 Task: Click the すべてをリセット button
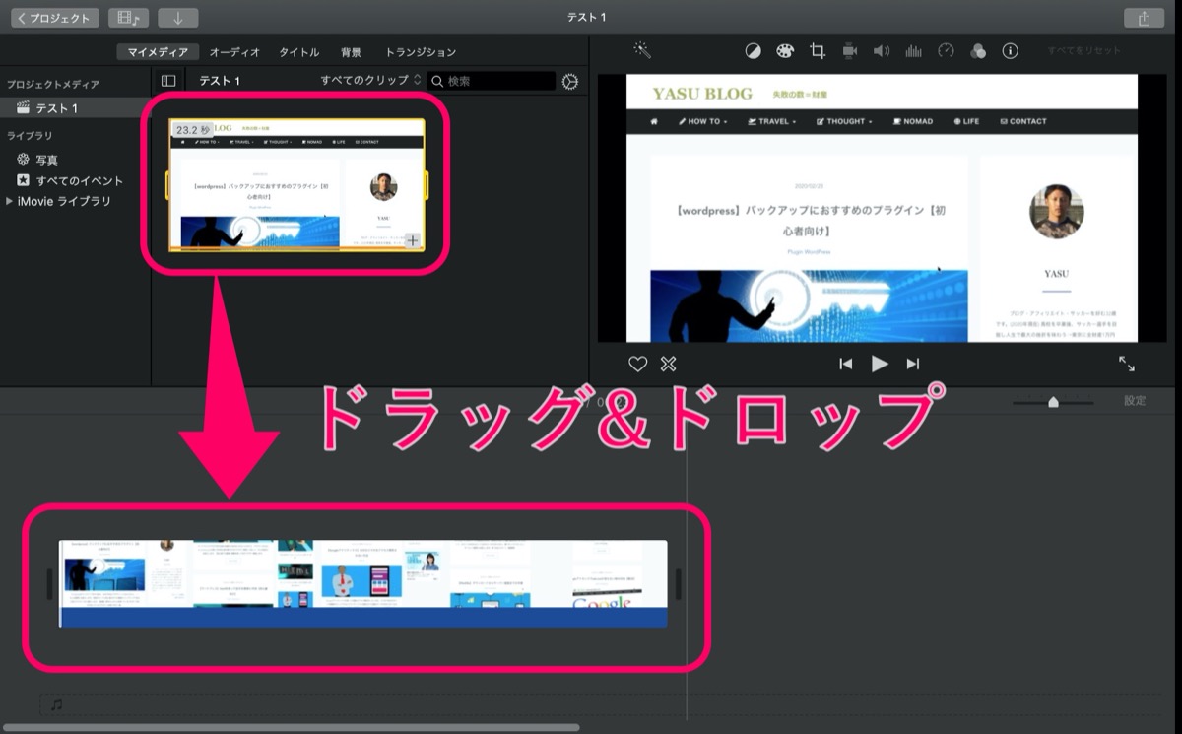(x=1083, y=50)
